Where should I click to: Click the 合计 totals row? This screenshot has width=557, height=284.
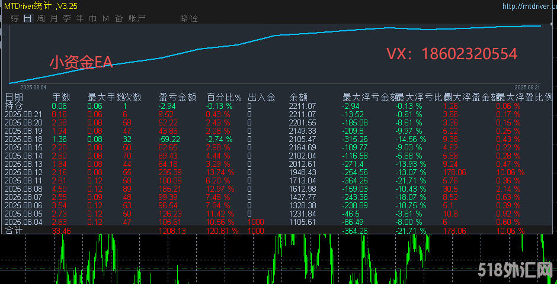click(14, 230)
